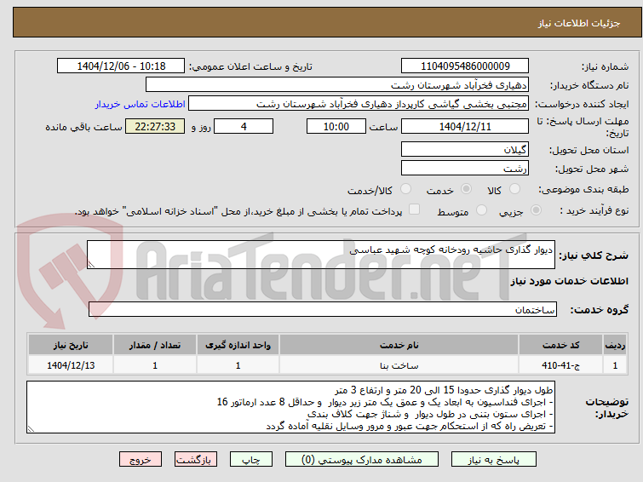
Task: Click service code cell ج-41-410
Action: pos(560,365)
